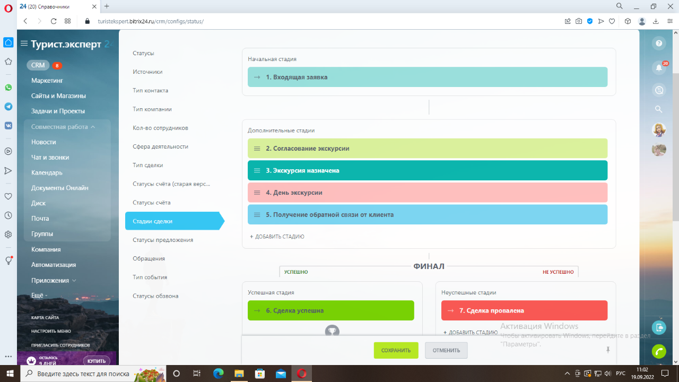This screenshot has width=679, height=382.
Task: Open the Bitrix24 chat messages icon
Action: click(659, 90)
